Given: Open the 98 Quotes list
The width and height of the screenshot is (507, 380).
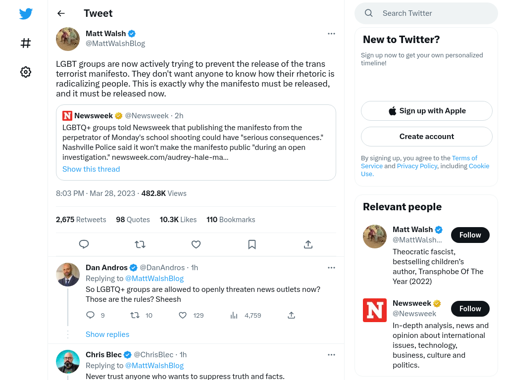Looking at the screenshot, I should click(x=133, y=220).
